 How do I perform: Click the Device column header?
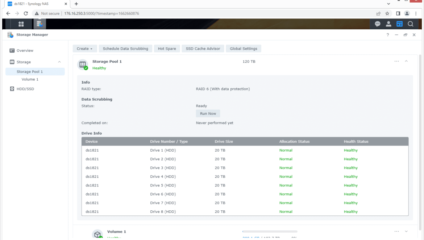coord(92,142)
